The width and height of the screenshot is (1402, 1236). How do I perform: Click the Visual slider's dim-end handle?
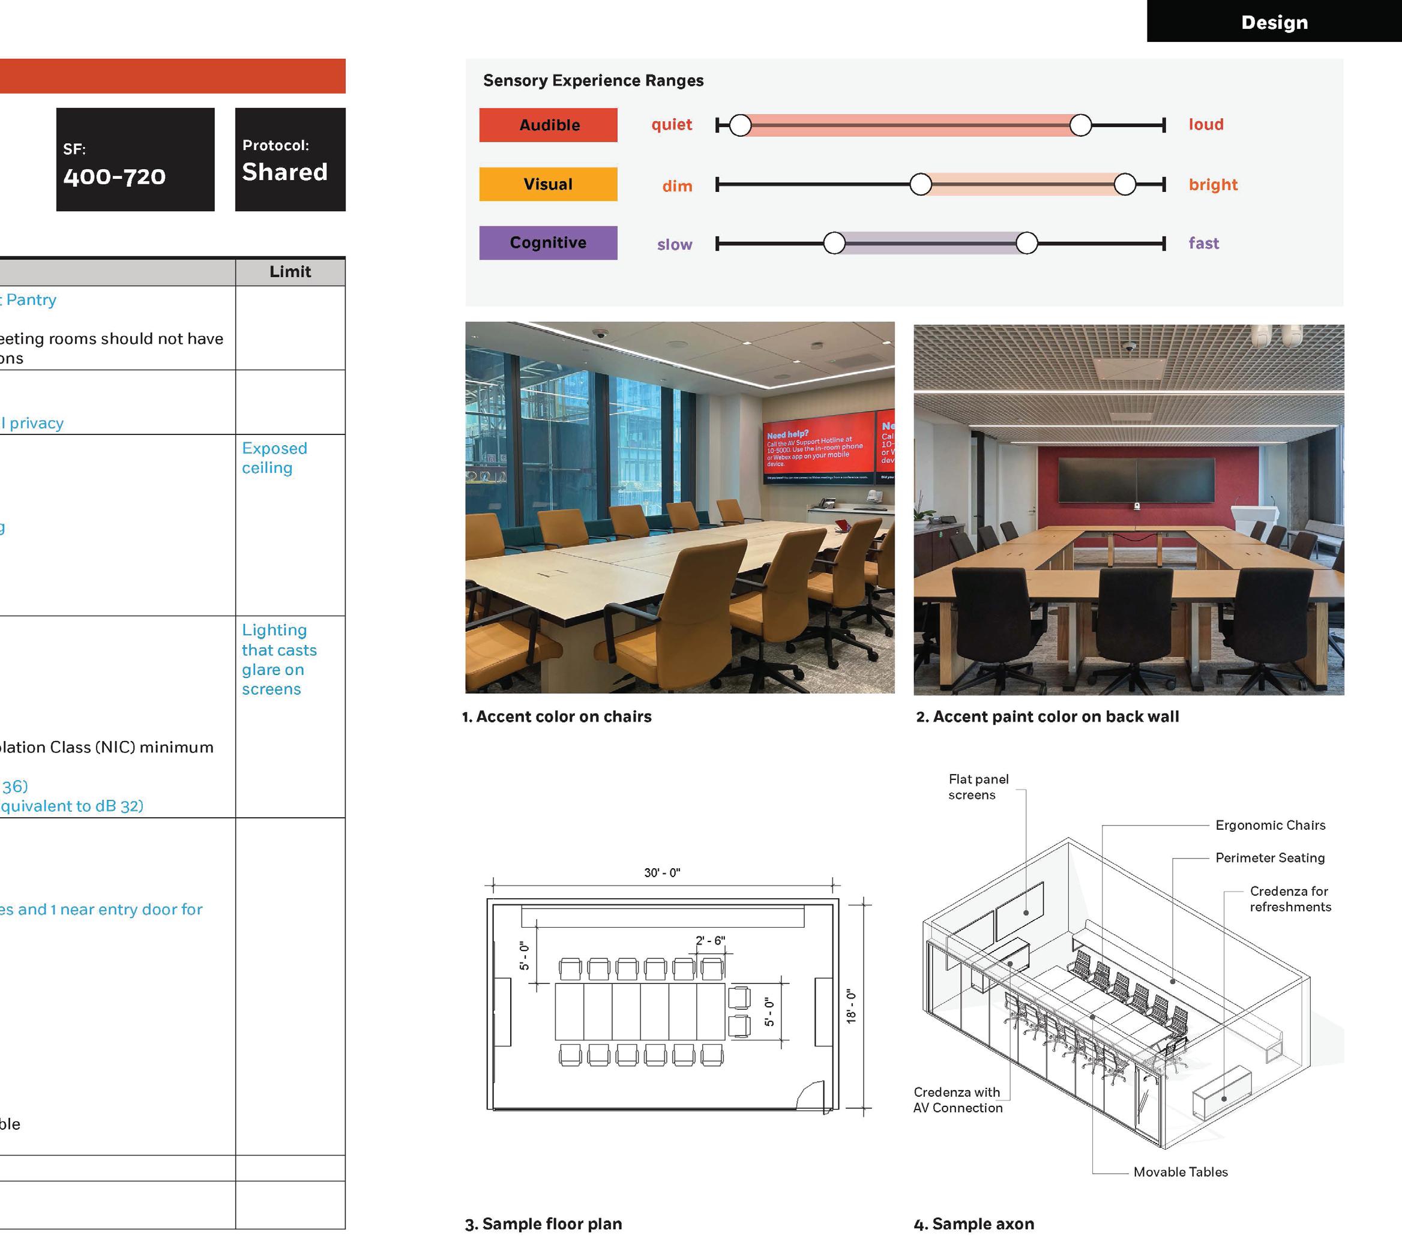(921, 184)
